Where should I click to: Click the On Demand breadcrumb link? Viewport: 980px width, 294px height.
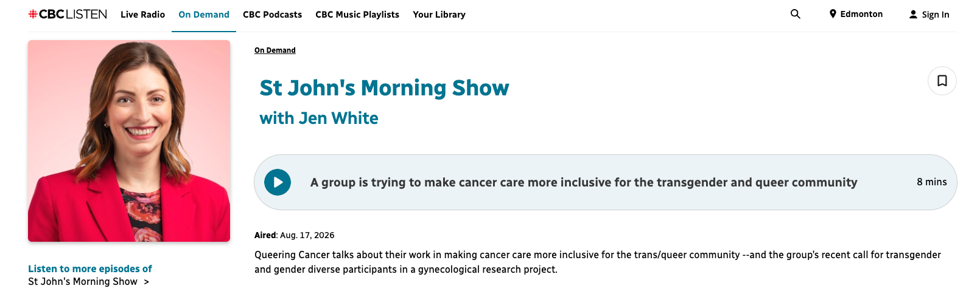275,50
